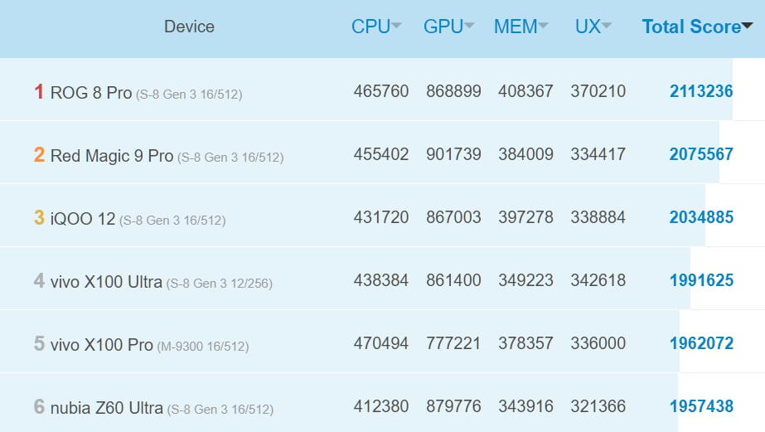Sort by UX column arrow
Image resolution: width=765 pixels, height=432 pixels.
point(607,27)
